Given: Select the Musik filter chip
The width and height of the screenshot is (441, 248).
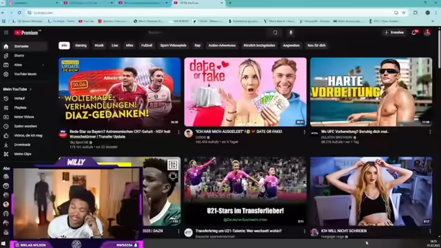Looking at the screenshot, I should [x=99, y=45].
